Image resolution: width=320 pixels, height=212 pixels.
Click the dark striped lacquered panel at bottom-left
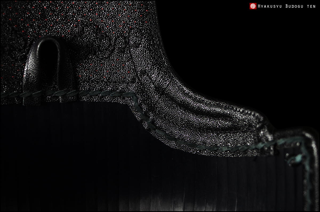click(x=53, y=147)
